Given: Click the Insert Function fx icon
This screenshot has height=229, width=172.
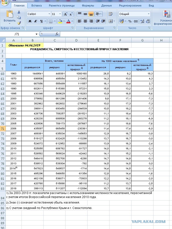Looking at the screenshot, I should coord(57,34).
